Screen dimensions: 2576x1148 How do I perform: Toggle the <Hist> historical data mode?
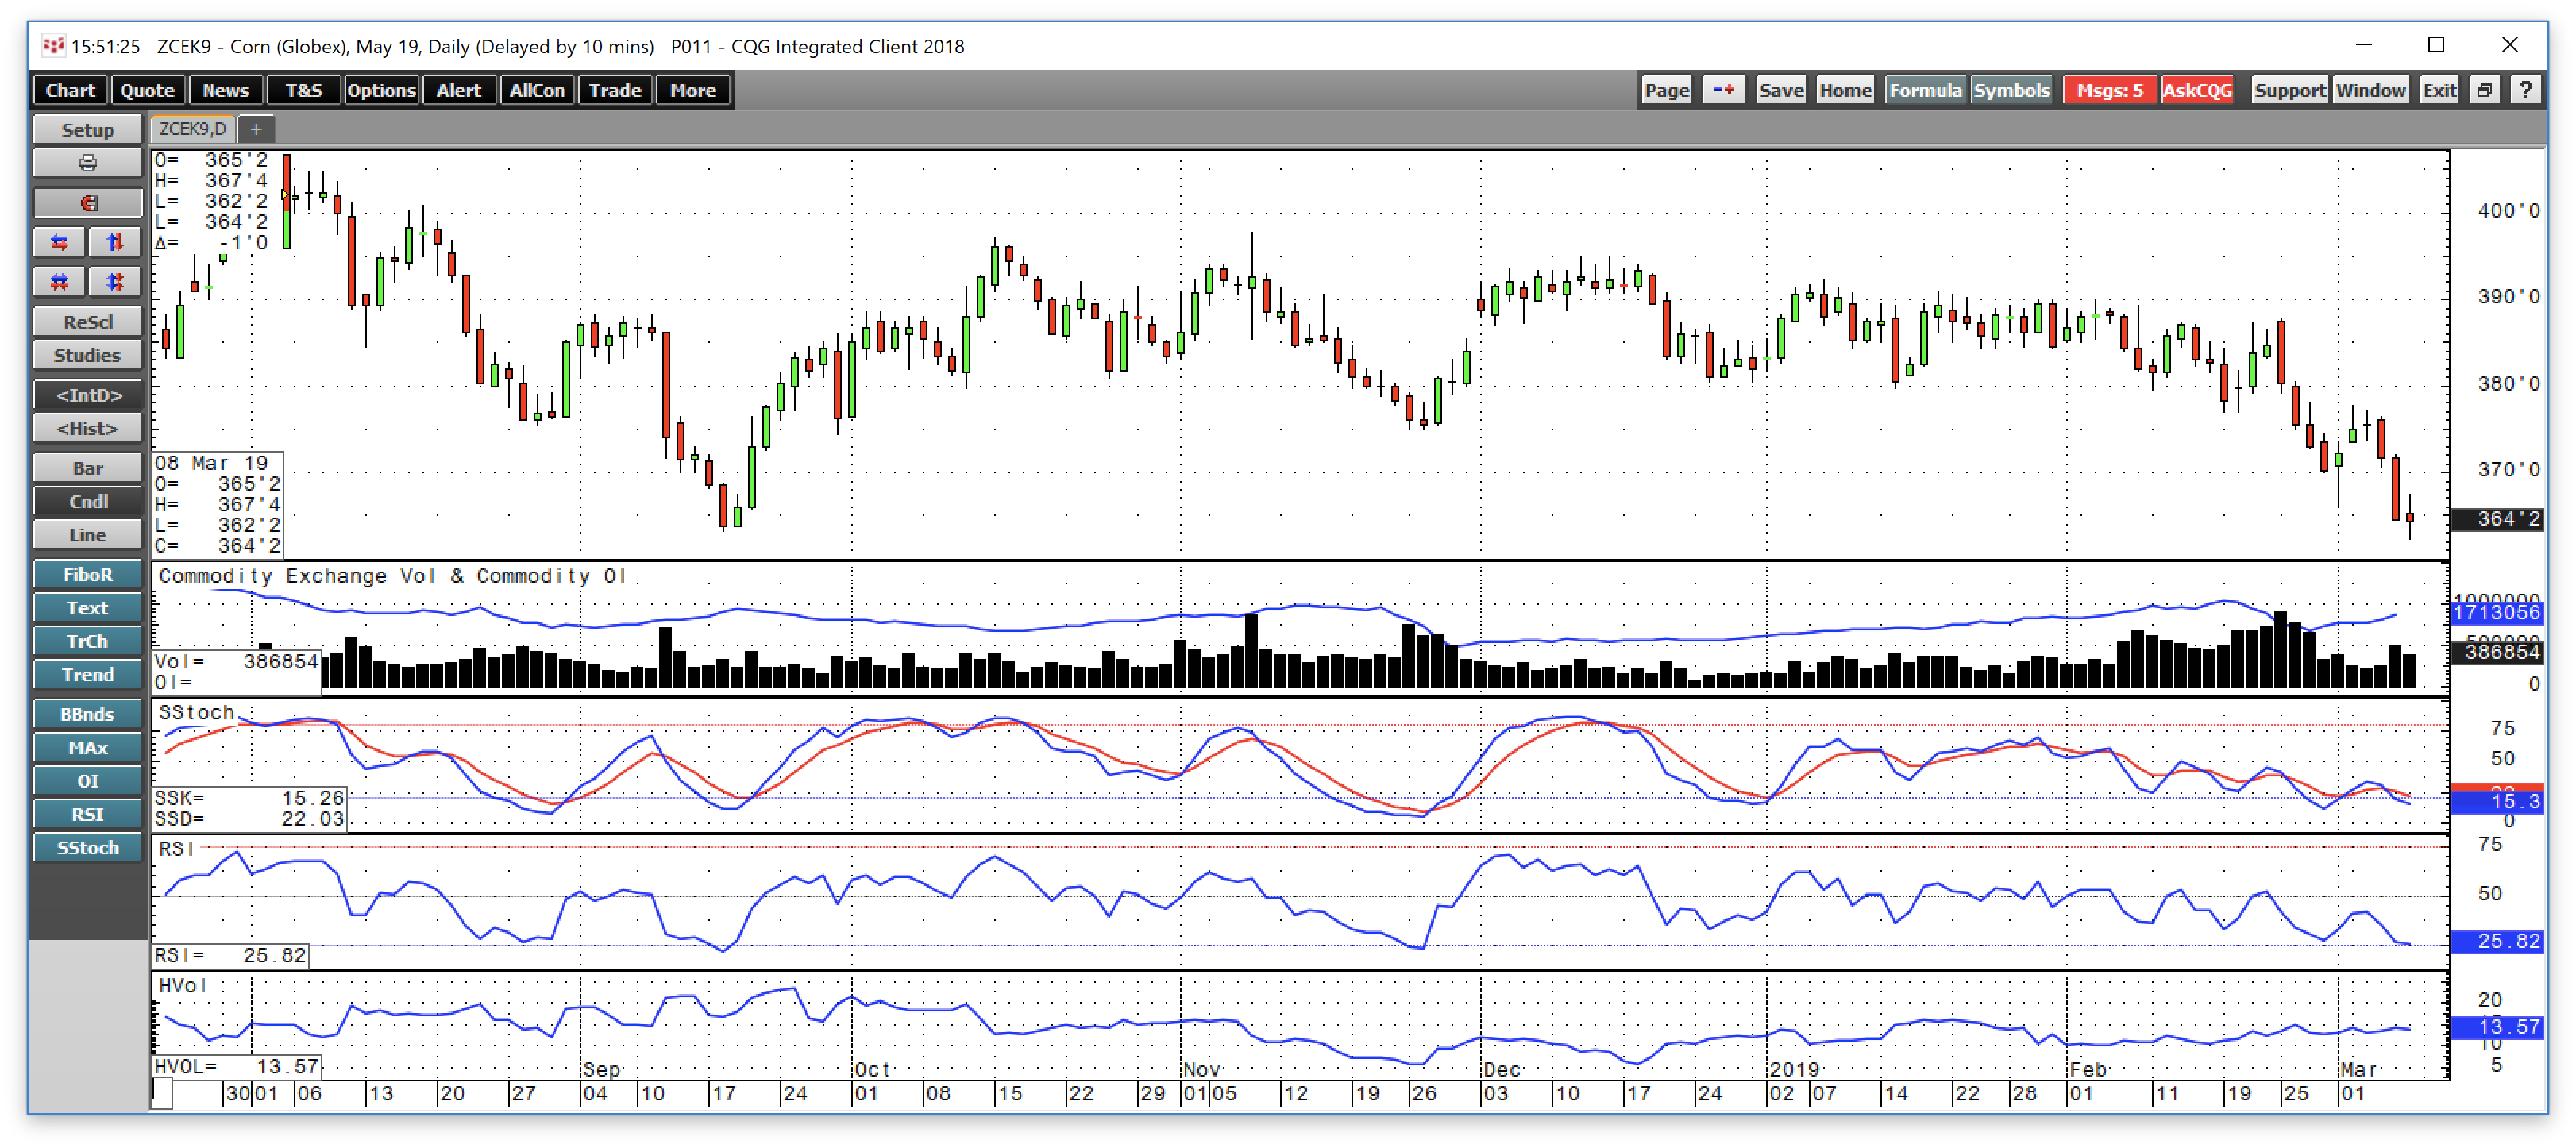[x=88, y=428]
